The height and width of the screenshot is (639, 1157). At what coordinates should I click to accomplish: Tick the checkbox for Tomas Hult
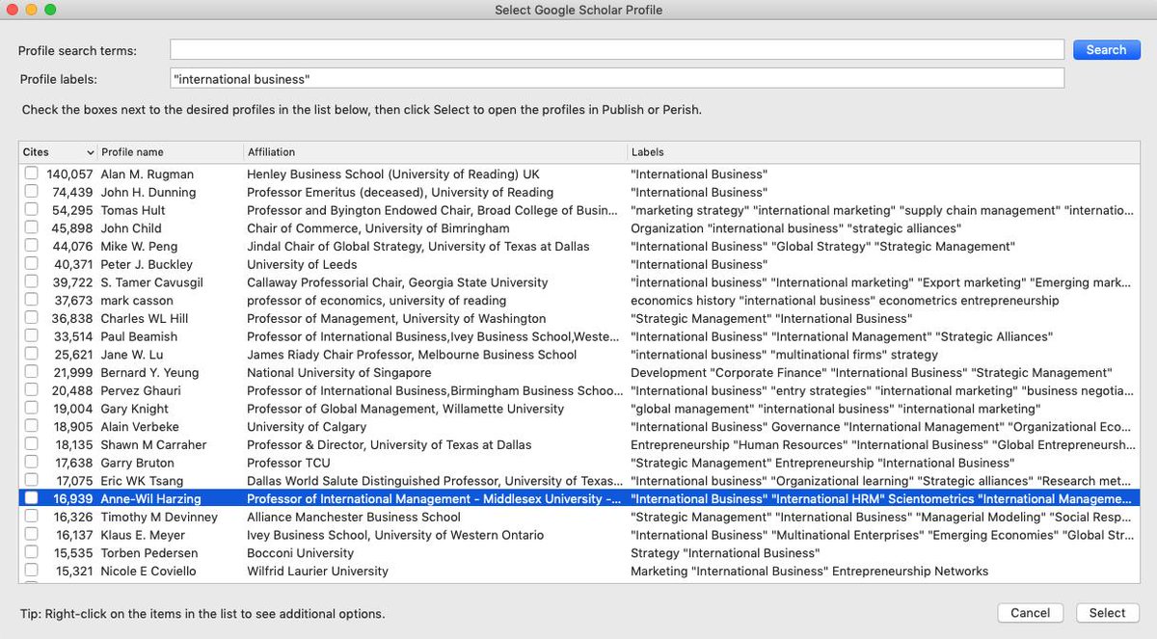(x=32, y=210)
